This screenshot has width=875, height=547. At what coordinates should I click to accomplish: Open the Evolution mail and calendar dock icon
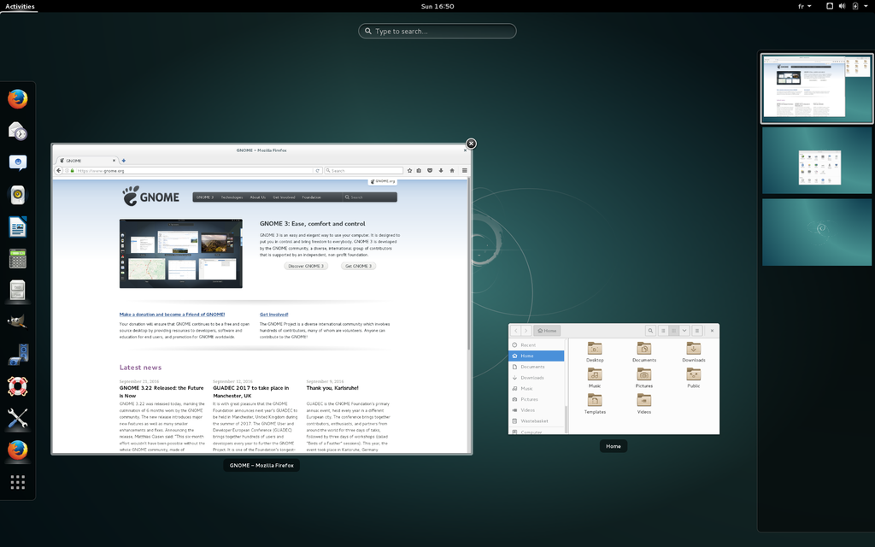(18, 131)
